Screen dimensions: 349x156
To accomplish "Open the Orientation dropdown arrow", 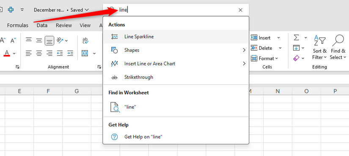I will [x=66, y=40].
